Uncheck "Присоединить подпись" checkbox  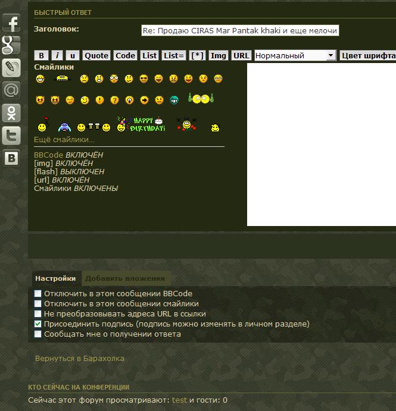point(38,324)
